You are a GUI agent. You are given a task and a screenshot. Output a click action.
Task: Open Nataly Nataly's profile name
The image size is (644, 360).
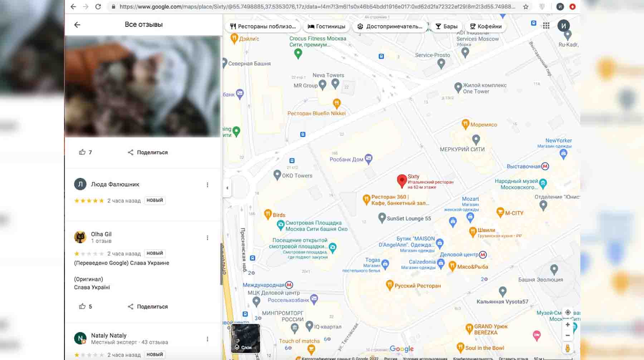click(x=109, y=335)
